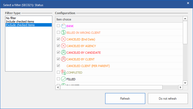
Task: Click the 'Do not refresh' button
Action: [x=168, y=98]
